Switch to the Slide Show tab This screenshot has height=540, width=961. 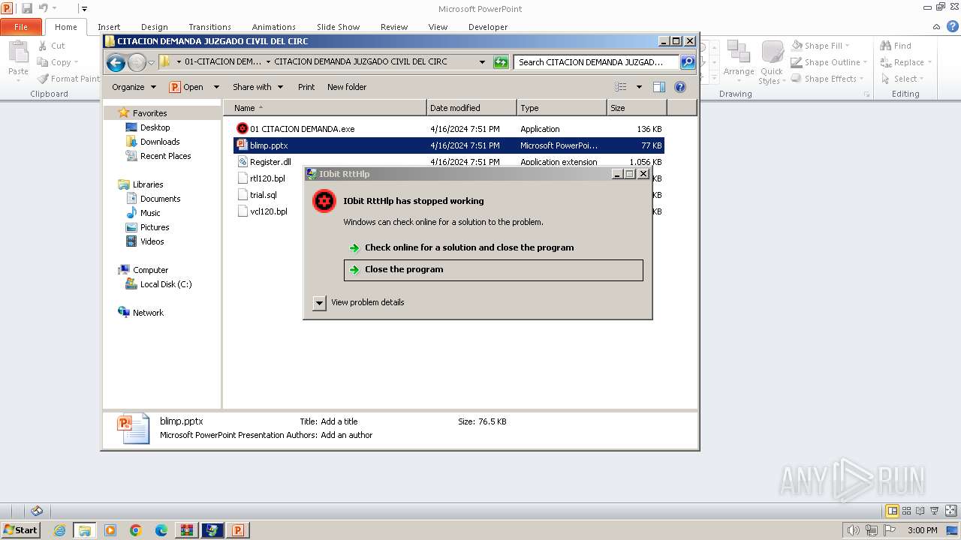pos(338,27)
